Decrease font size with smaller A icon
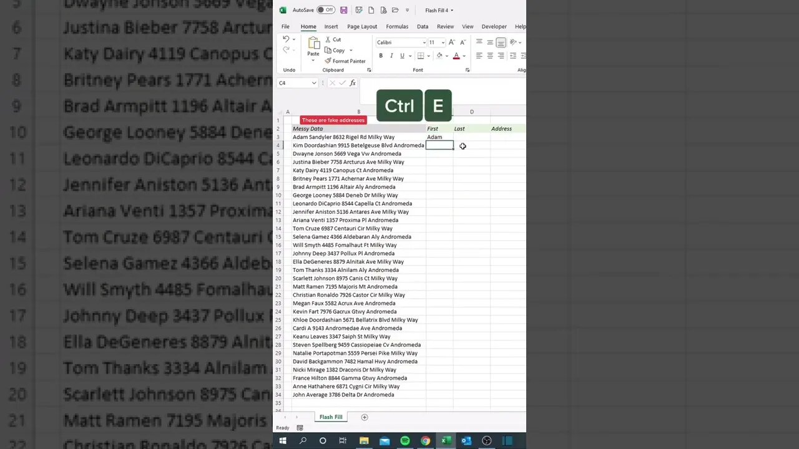Image resolution: width=799 pixels, height=449 pixels. (463, 42)
